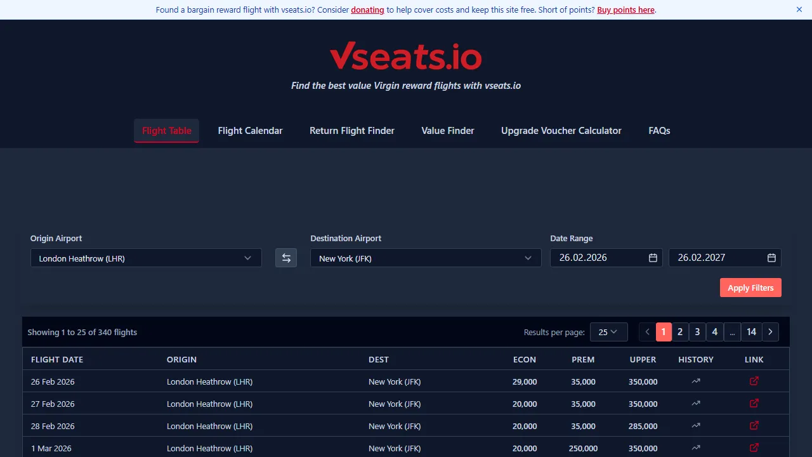Open the Origin Airport dropdown
The height and width of the screenshot is (457, 812).
146,258
